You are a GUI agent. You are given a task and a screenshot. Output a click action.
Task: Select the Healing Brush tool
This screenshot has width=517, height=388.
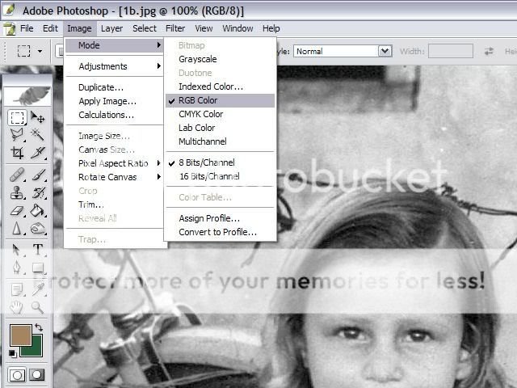(17, 175)
